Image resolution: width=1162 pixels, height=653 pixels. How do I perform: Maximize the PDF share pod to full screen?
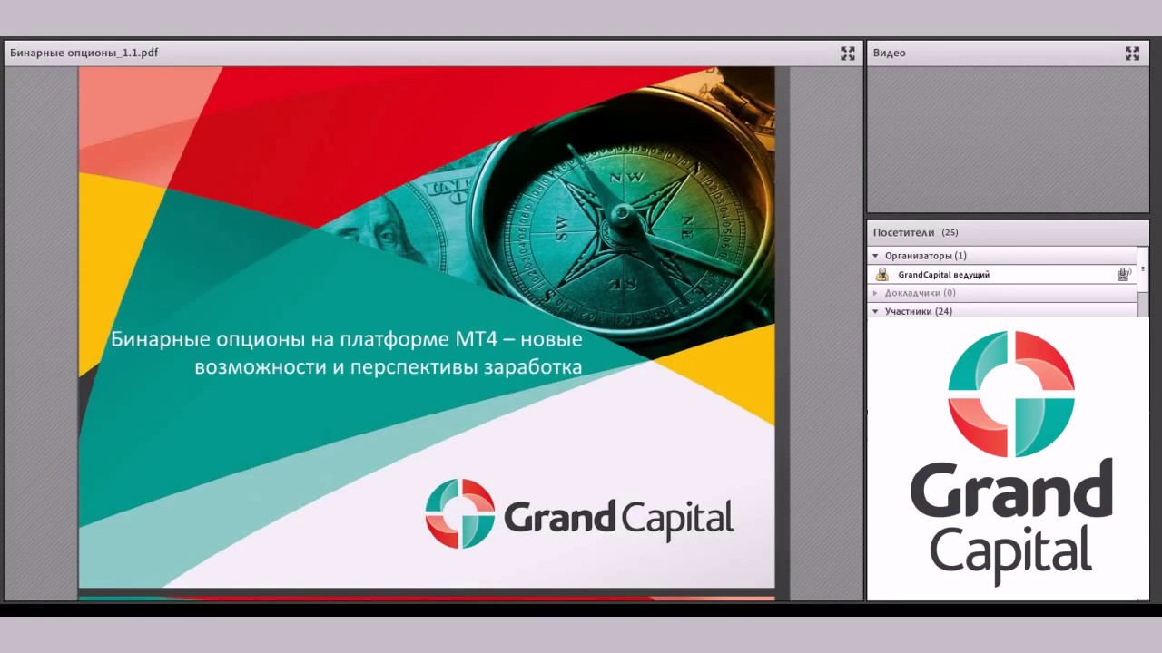[847, 54]
